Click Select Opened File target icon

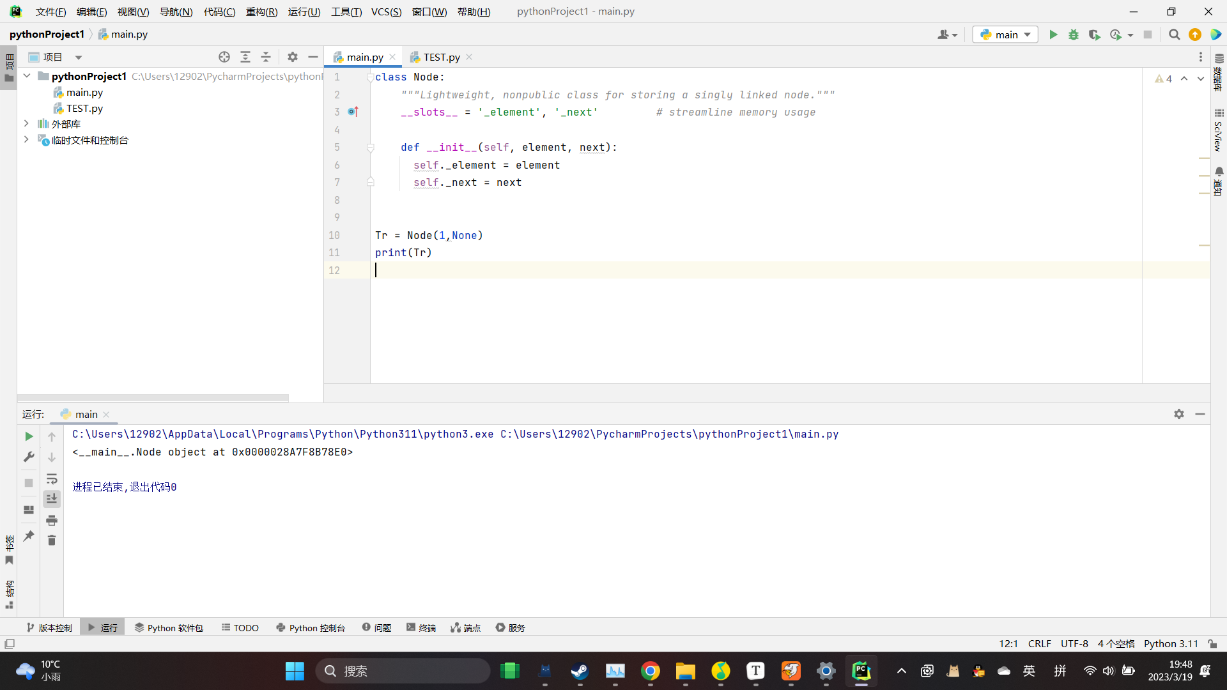pos(224,57)
